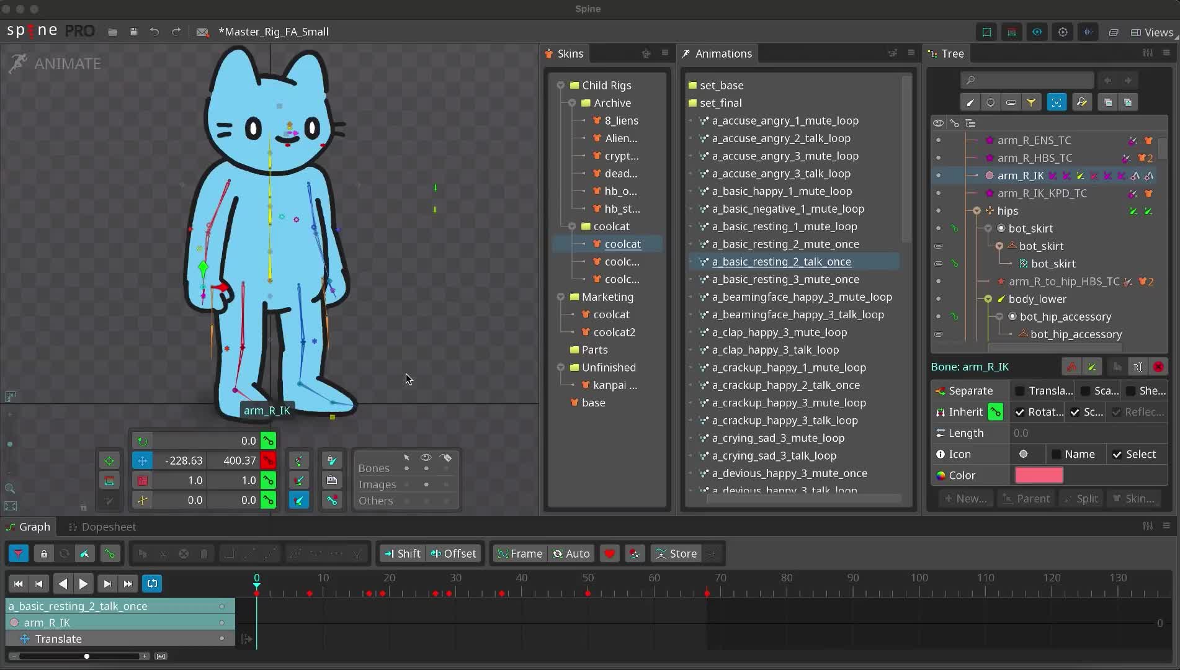Click the bone filter pencil icon in tree
The image size is (1180, 670).
pyautogui.click(x=970, y=102)
